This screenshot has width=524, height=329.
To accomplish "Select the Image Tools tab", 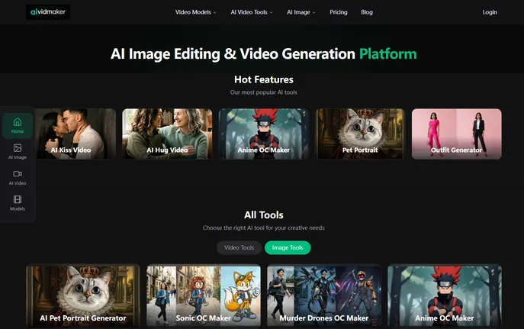I will point(288,248).
